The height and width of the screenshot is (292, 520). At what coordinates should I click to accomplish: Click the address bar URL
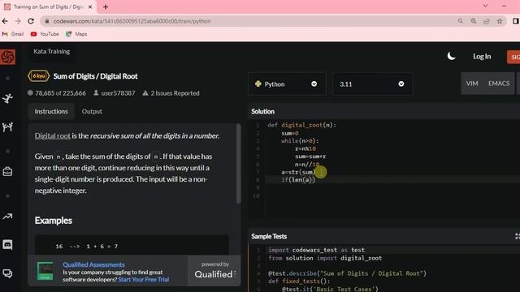pos(132,21)
